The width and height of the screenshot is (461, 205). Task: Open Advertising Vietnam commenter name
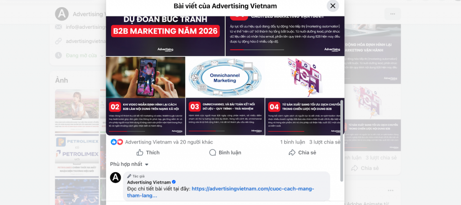[x=149, y=182]
